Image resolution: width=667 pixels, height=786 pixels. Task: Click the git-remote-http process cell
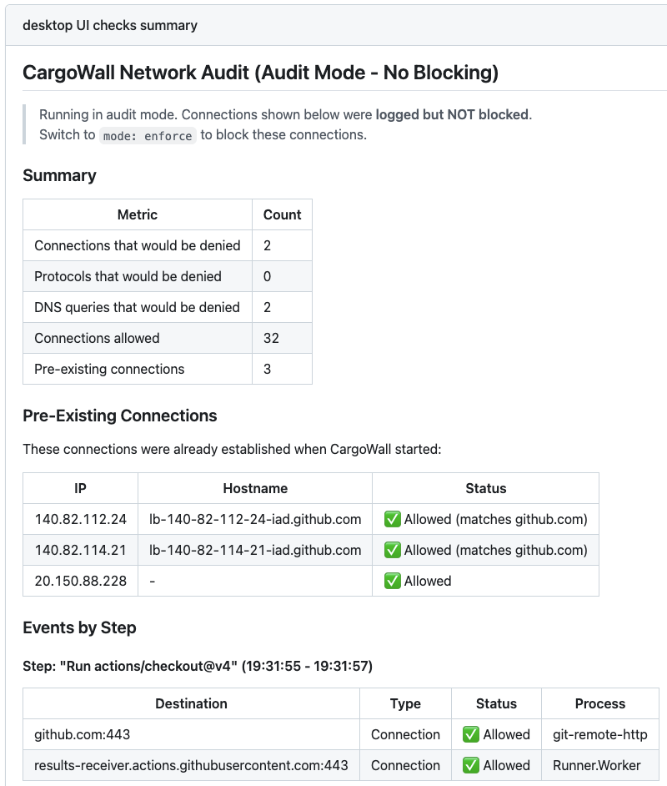(599, 734)
